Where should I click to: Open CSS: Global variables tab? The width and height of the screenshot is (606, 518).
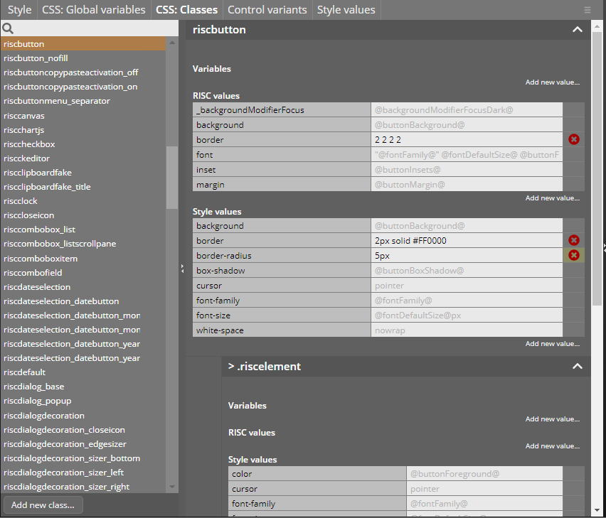(93, 10)
